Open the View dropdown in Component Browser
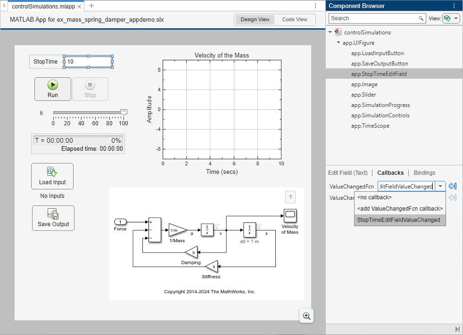 (x=451, y=18)
